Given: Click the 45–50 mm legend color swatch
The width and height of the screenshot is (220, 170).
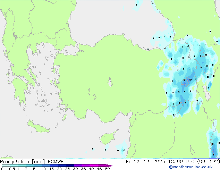Looking at the screenshot, I should 102,165.
